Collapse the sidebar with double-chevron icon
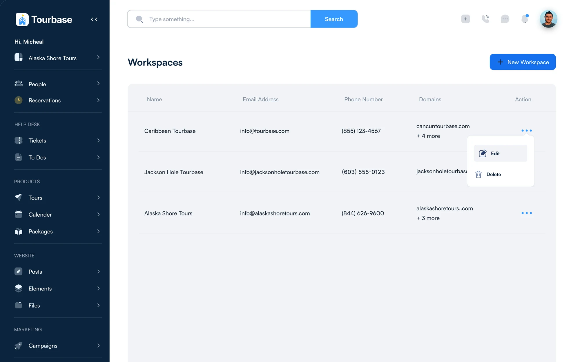580x362 pixels. (x=94, y=19)
